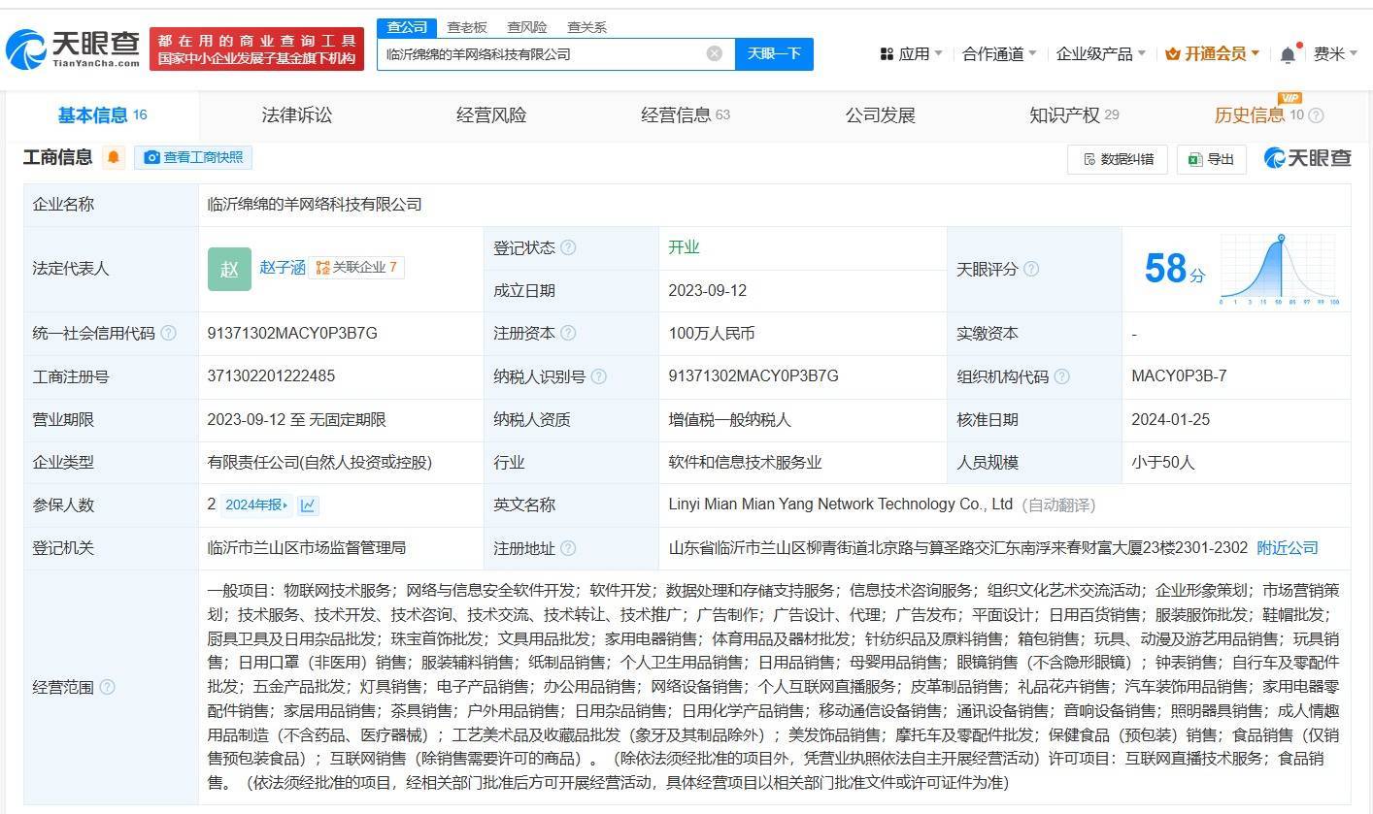
Task: Click organization code MACY0P3B-7
Action: (1179, 376)
